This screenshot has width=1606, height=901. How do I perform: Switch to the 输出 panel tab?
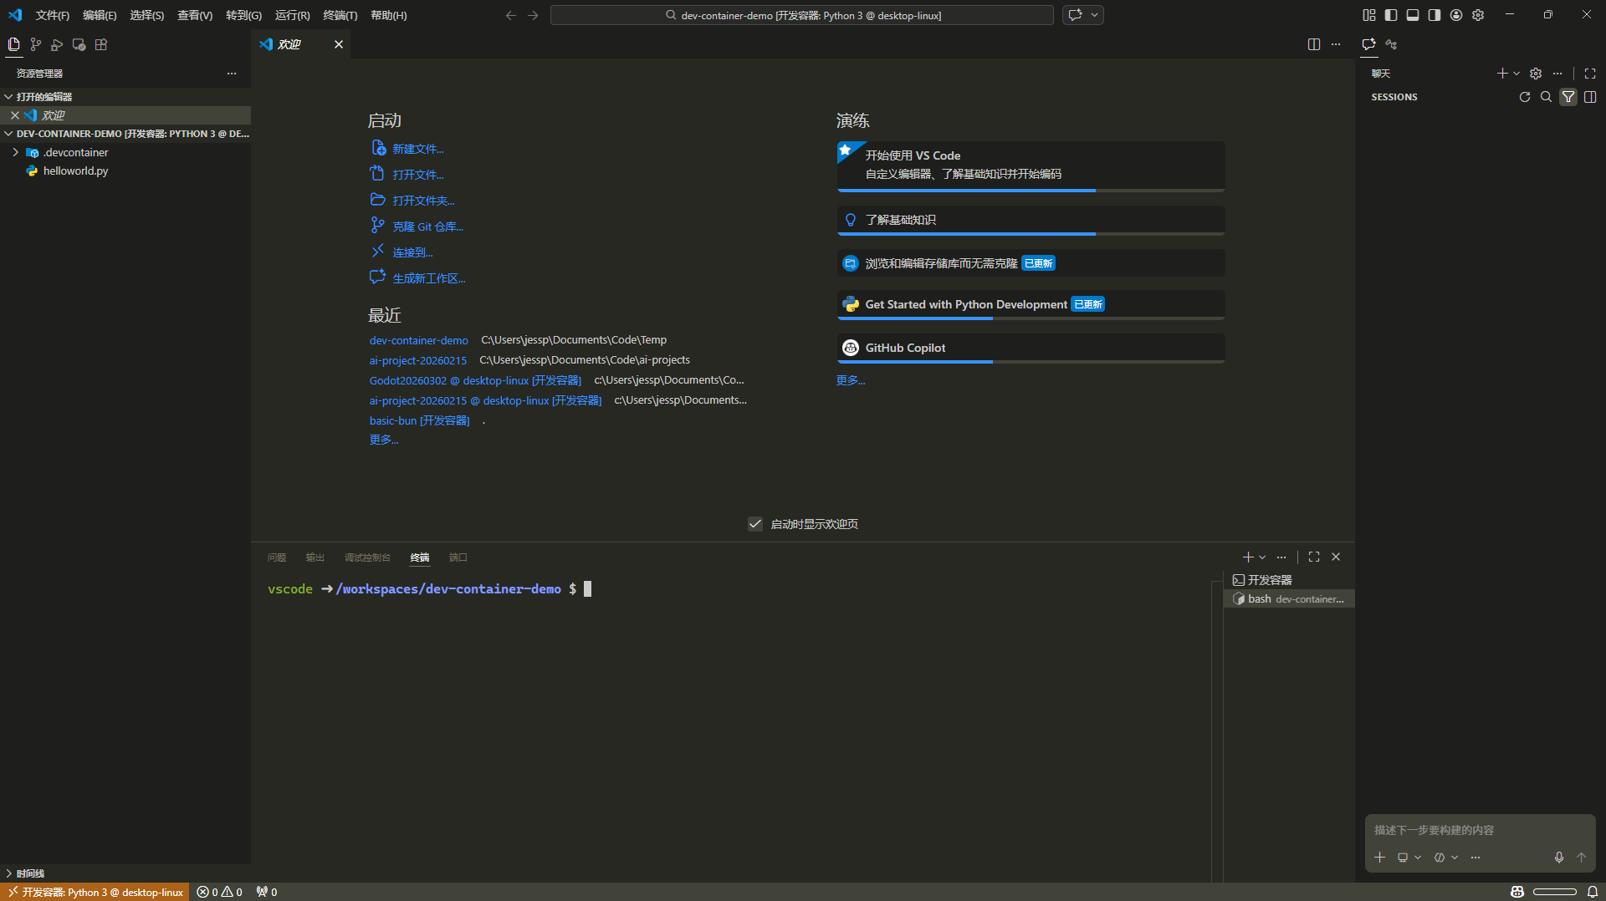[x=315, y=557]
